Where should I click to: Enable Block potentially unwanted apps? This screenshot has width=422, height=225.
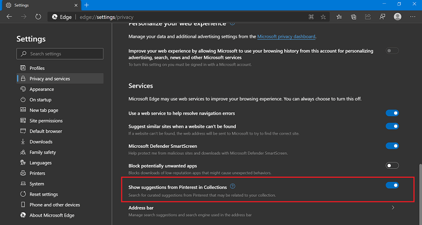(392, 166)
